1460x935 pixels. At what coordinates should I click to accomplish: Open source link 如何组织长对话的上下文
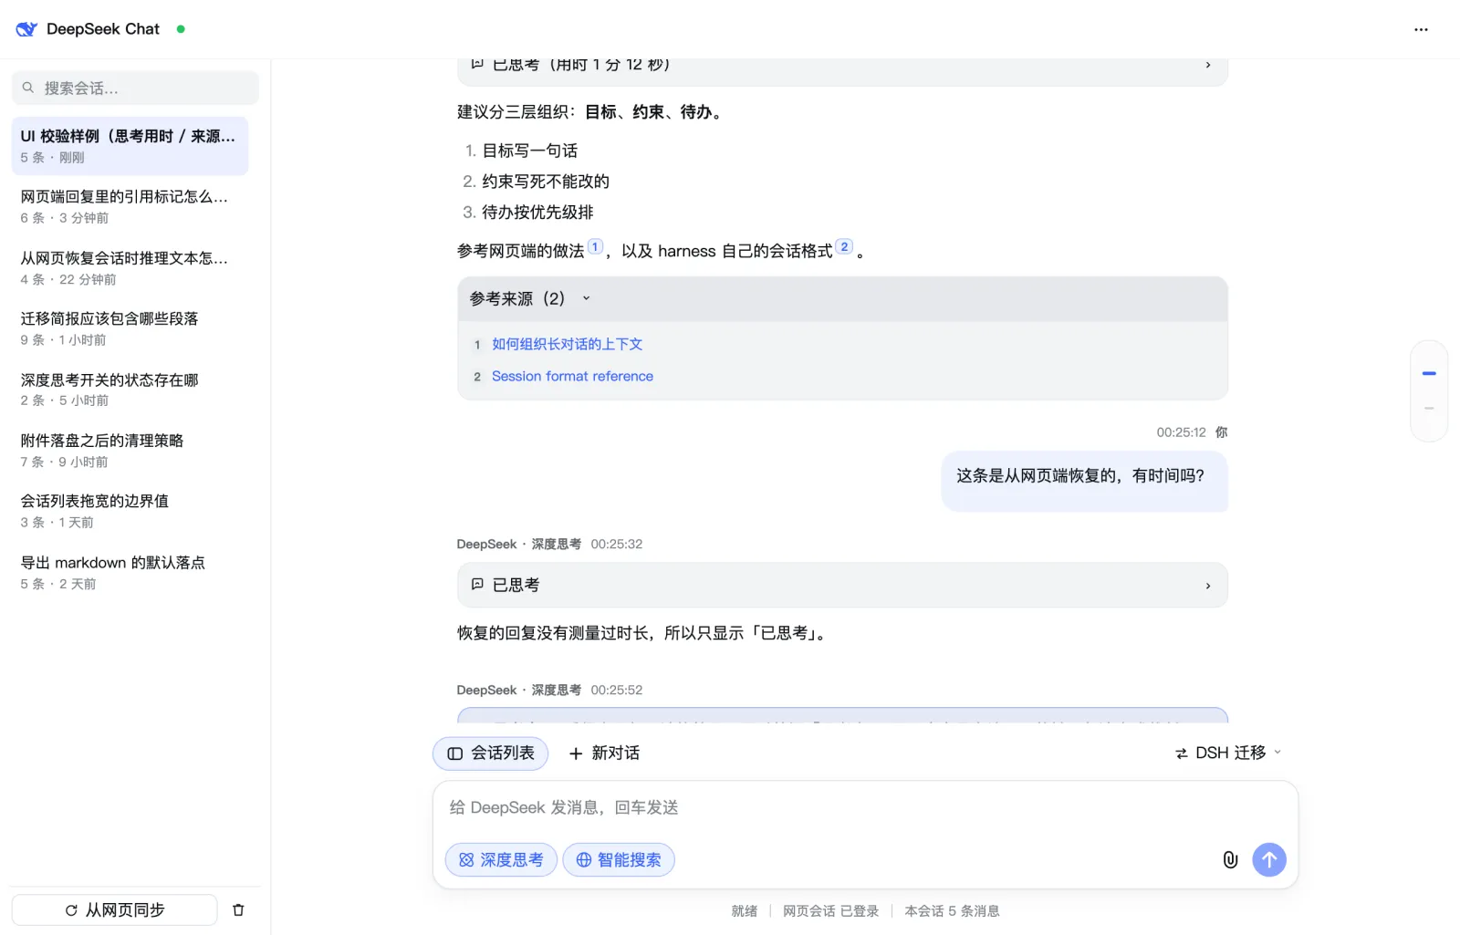click(x=567, y=344)
